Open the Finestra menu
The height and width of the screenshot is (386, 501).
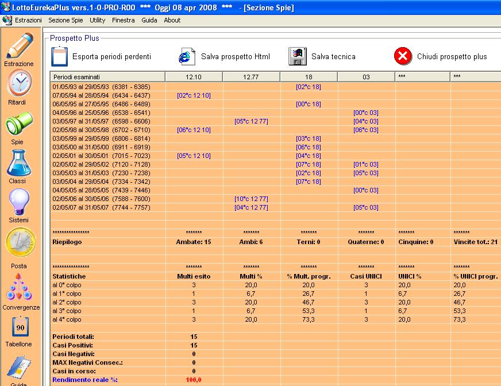[x=124, y=20]
